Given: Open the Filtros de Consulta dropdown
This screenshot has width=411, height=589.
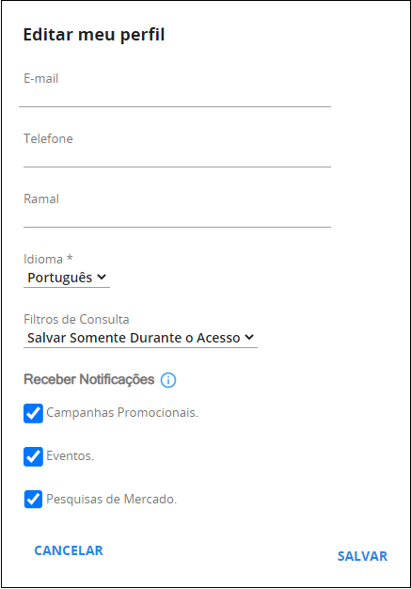Looking at the screenshot, I should click(x=140, y=338).
